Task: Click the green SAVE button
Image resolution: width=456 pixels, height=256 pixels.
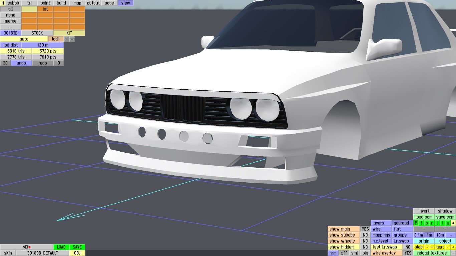Action: pos(77,247)
